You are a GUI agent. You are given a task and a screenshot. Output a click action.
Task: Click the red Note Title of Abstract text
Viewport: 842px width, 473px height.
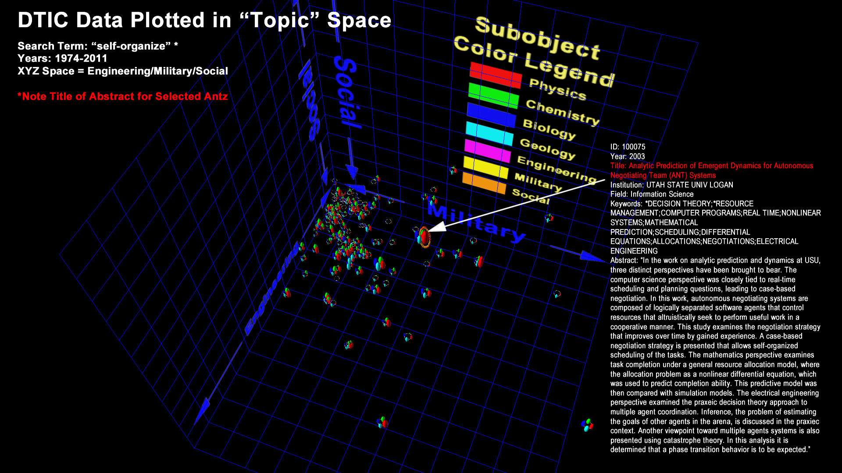click(x=122, y=96)
